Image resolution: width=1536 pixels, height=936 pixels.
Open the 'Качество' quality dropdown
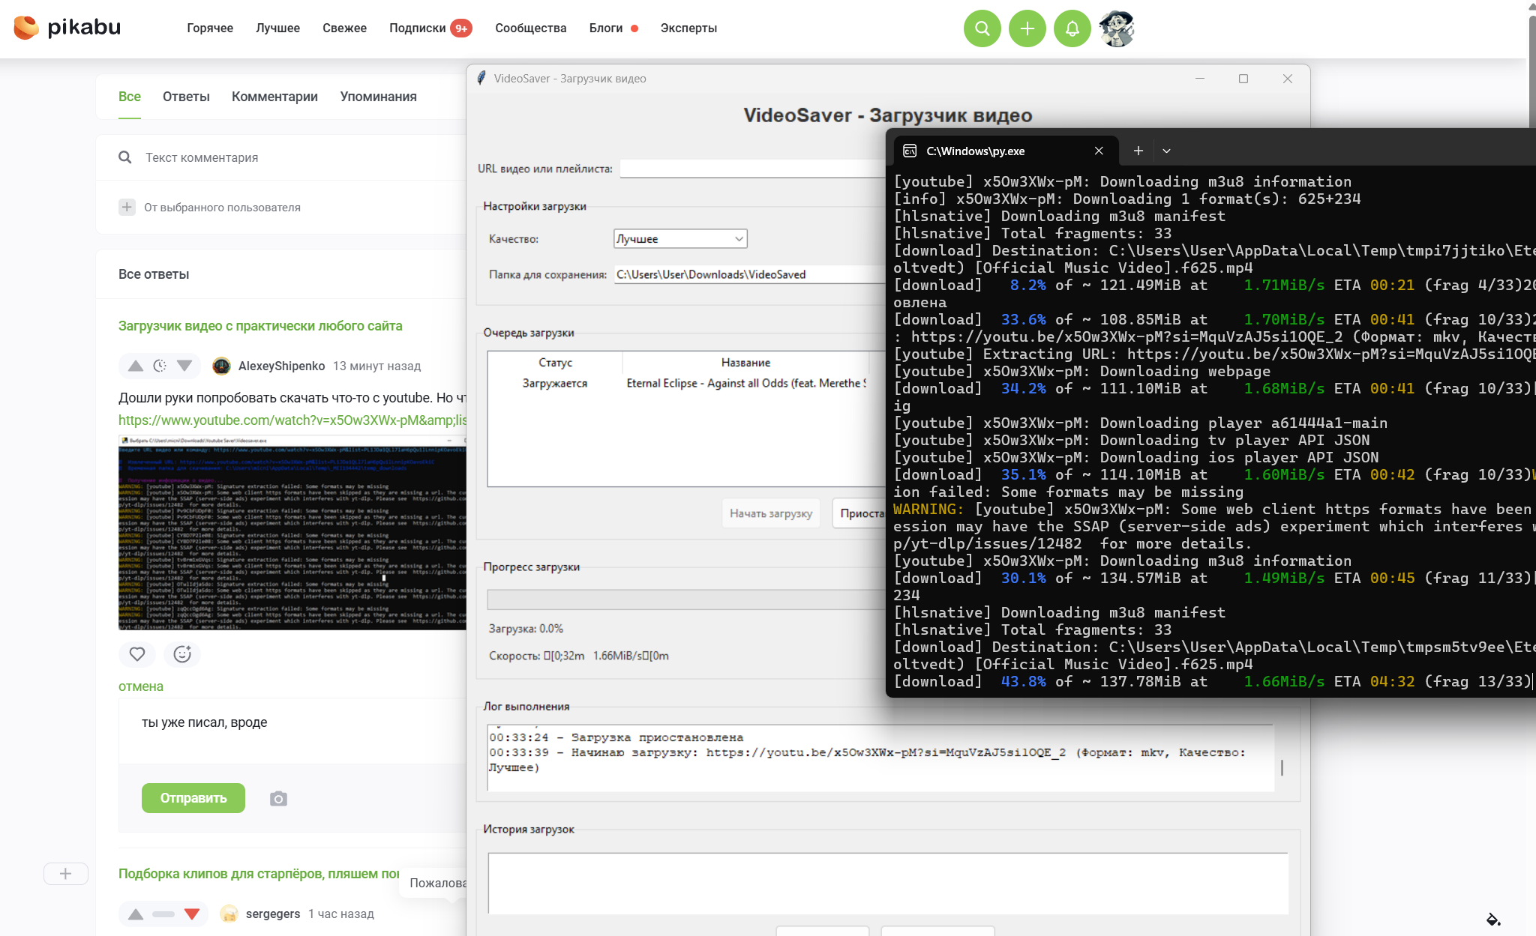[x=679, y=238]
